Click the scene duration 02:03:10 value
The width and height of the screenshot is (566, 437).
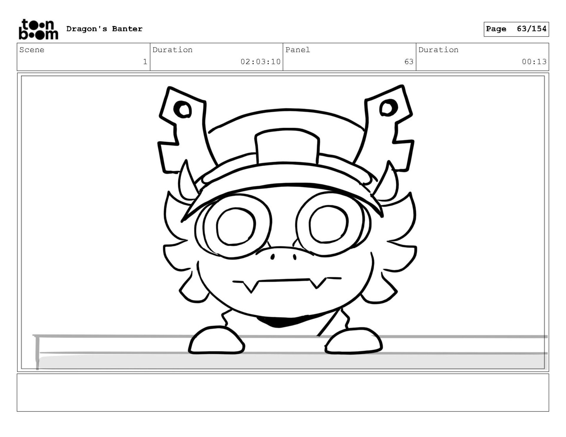260,62
